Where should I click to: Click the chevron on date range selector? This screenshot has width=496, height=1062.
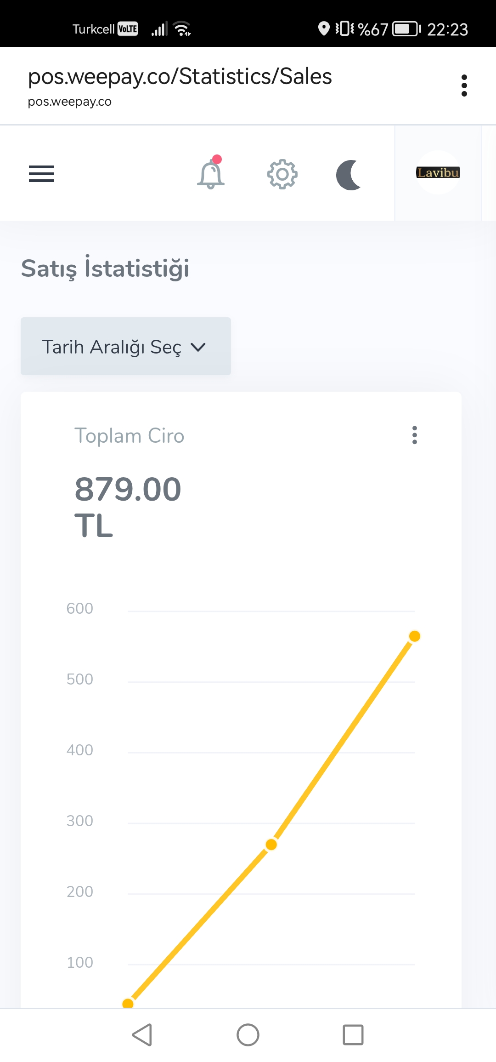coord(198,347)
